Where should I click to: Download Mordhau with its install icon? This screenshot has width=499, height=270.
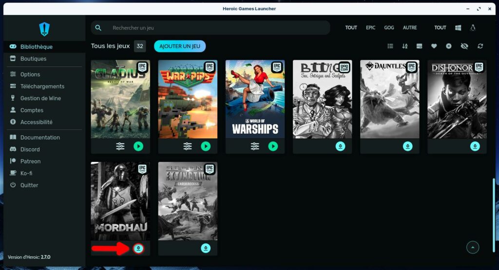[138, 249]
